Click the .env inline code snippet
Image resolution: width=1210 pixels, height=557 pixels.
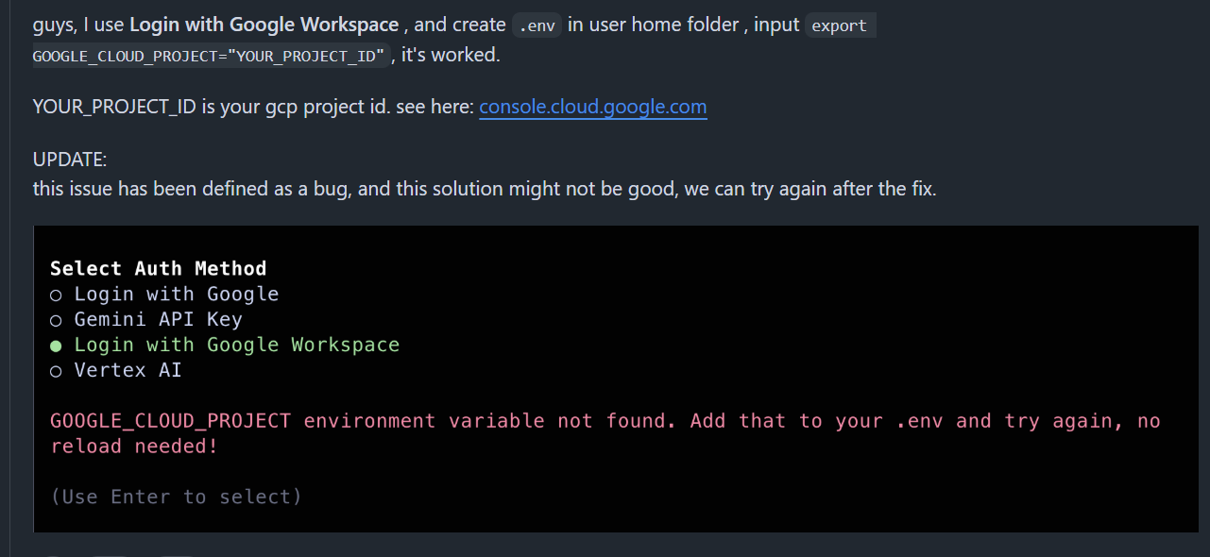[x=537, y=25]
